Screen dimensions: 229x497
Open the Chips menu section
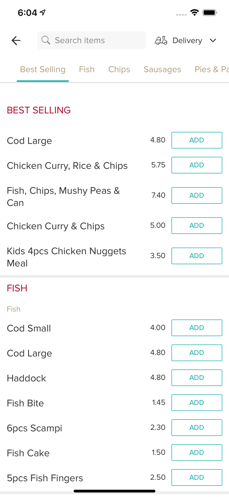tap(119, 69)
